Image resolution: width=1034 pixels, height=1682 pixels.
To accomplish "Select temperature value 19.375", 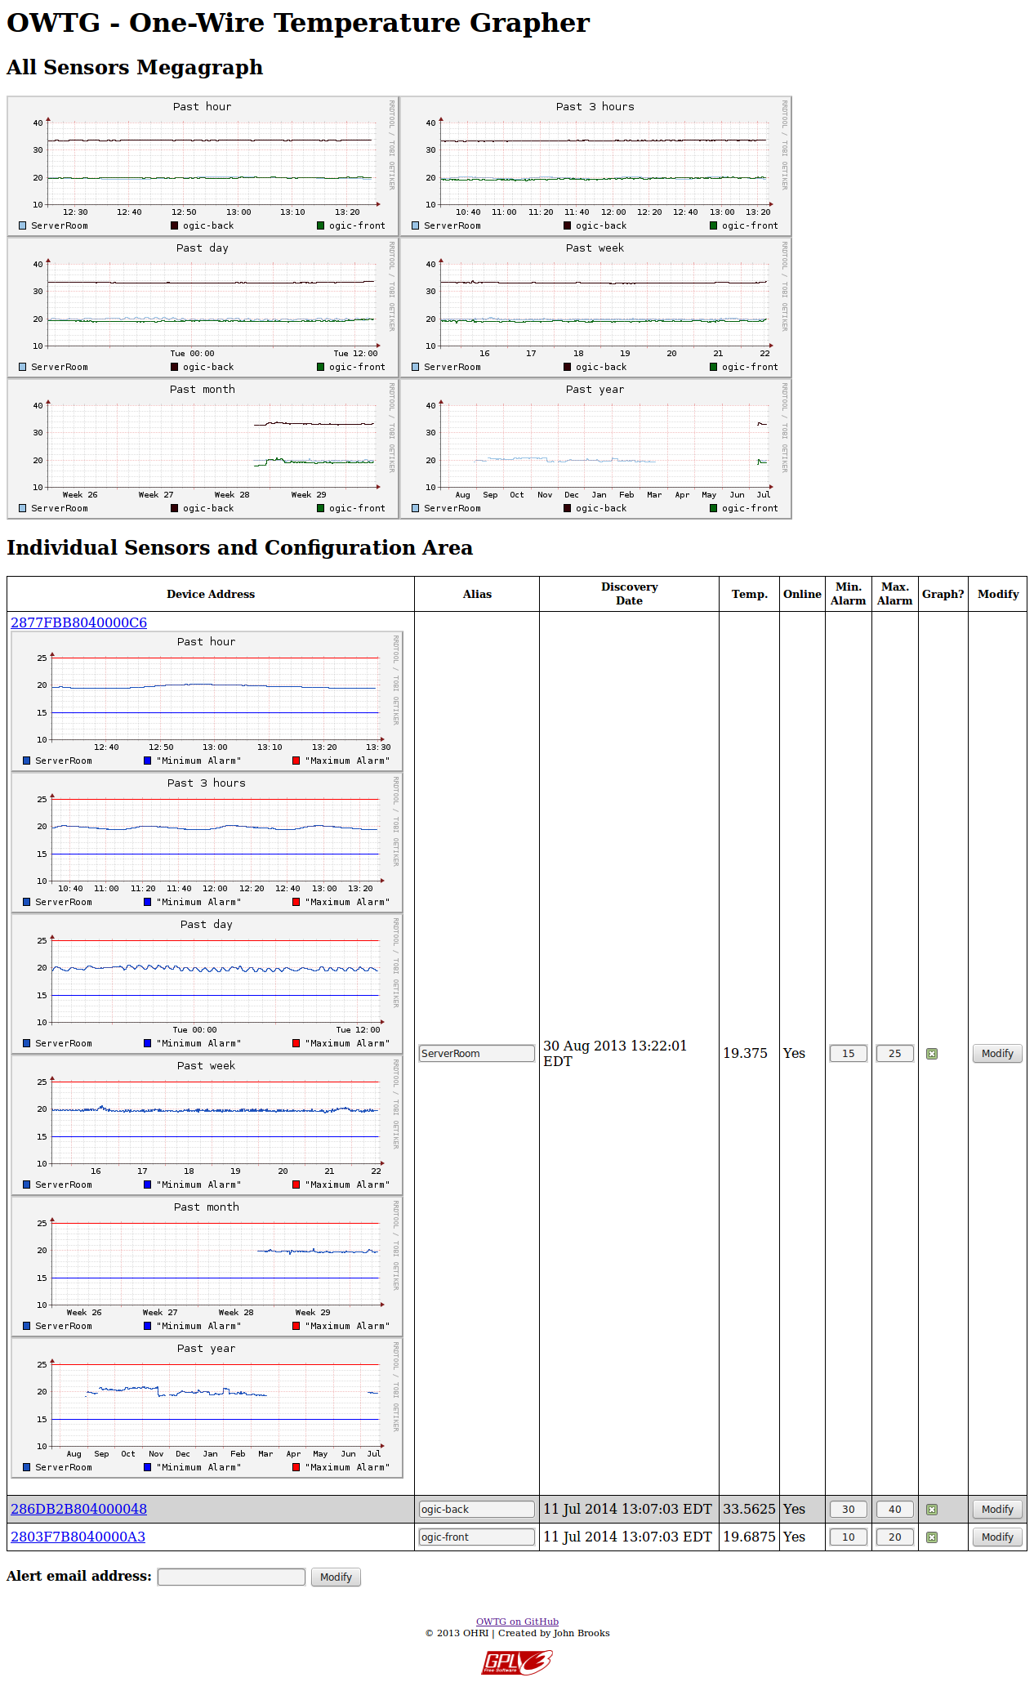I will click(x=745, y=1054).
